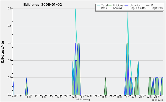166x102 pixels.
Task: Click the '4 h' x-axis label
Action: [14, 96]
